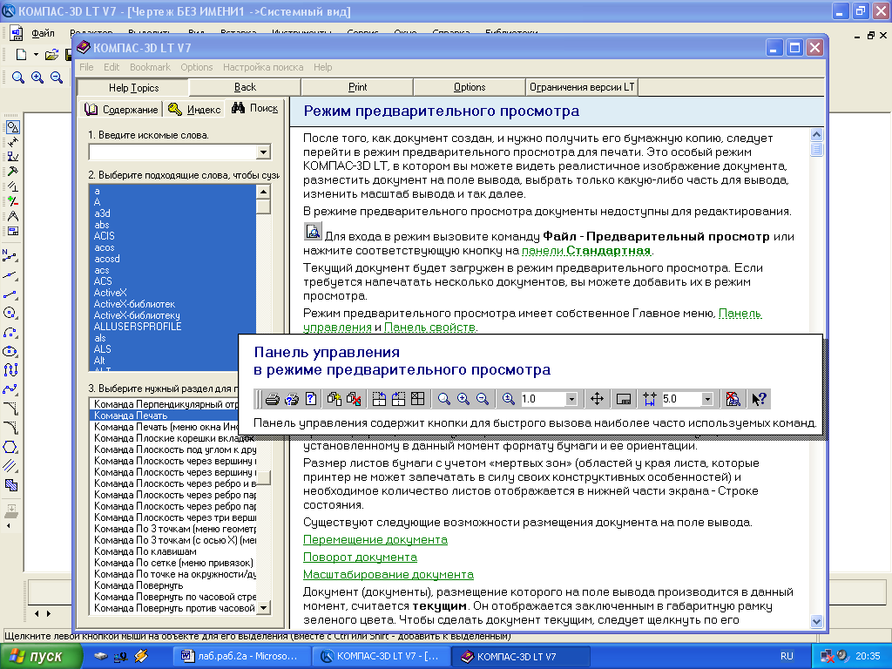Select the Fillet tool
Viewport: 892px width, 669px height.
pos(10,427)
